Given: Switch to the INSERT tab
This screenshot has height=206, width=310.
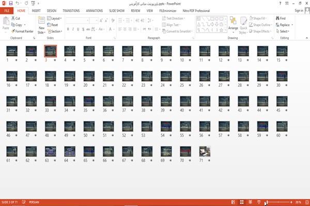Looking at the screenshot, I should pyautogui.click(x=36, y=11).
